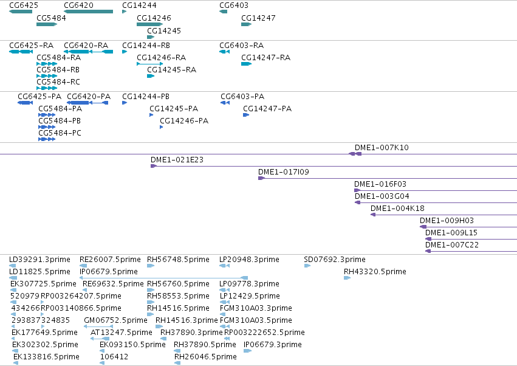Select the CG6425-RA transcript
Viewport: 517px width, 366px height.
tap(21, 52)
